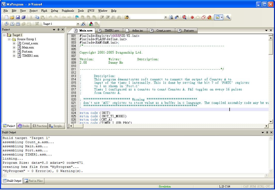Viewport: 275px width, 190px height.
Task: Click the Find document-binoculars icon
Action: pyautogui.click(x=171, y=17)
